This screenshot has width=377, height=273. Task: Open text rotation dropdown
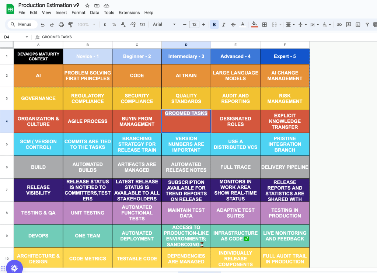pyautogui.click(x=327, y=25)
